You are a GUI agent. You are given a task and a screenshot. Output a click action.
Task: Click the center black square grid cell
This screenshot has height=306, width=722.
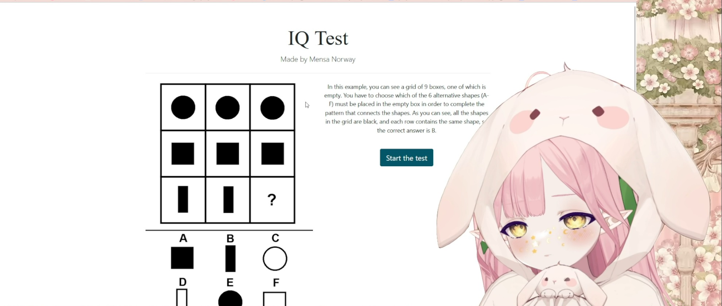(x=228, y=154)
